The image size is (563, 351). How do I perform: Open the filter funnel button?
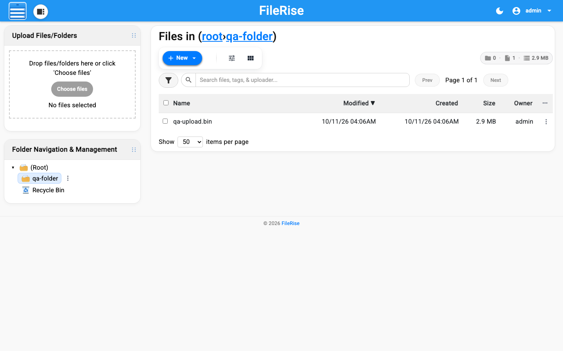point(169,80)
